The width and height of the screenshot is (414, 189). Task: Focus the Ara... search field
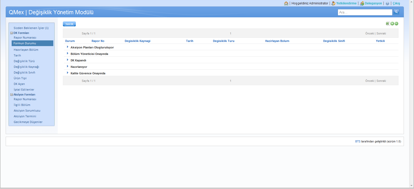click(x=365, y=12)
